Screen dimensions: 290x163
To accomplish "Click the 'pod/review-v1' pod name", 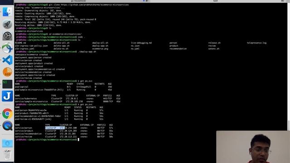I will pos(33,119).
